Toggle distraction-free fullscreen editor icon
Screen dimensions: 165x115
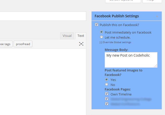tap(81, 44)
